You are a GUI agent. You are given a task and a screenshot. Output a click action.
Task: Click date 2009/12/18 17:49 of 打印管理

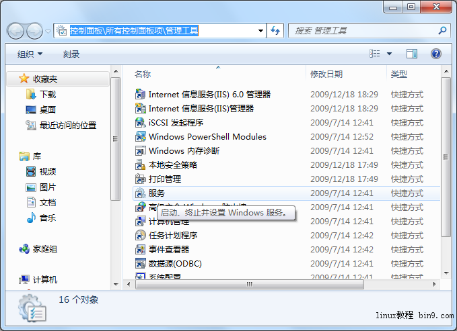[344, 179]
